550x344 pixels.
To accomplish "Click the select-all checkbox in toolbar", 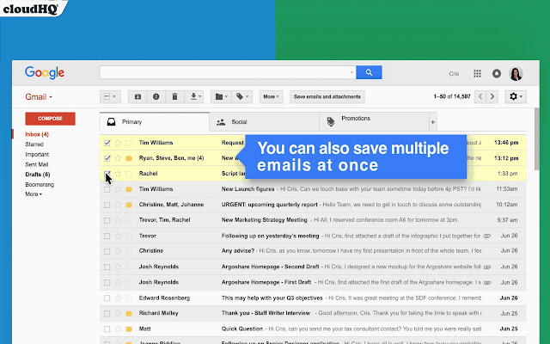I will (x=107, y=96).
